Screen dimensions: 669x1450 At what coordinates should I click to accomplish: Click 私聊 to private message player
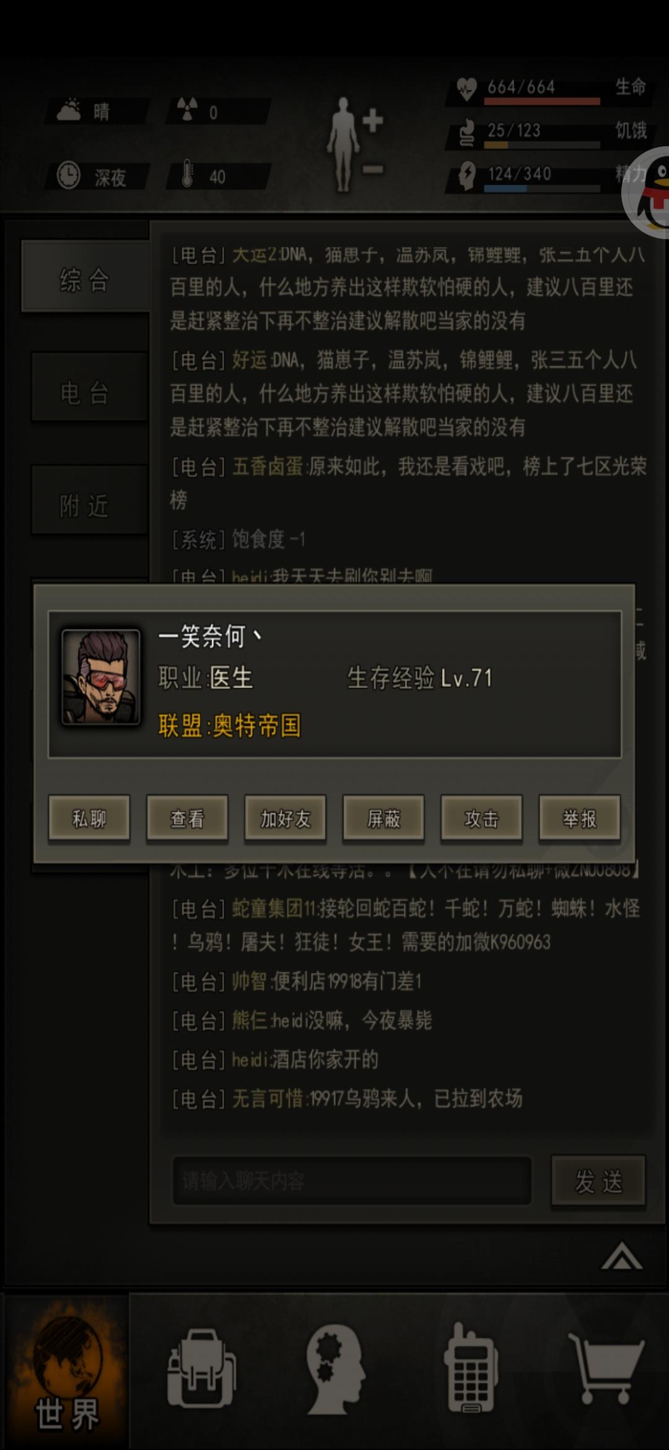coord(89,820)
